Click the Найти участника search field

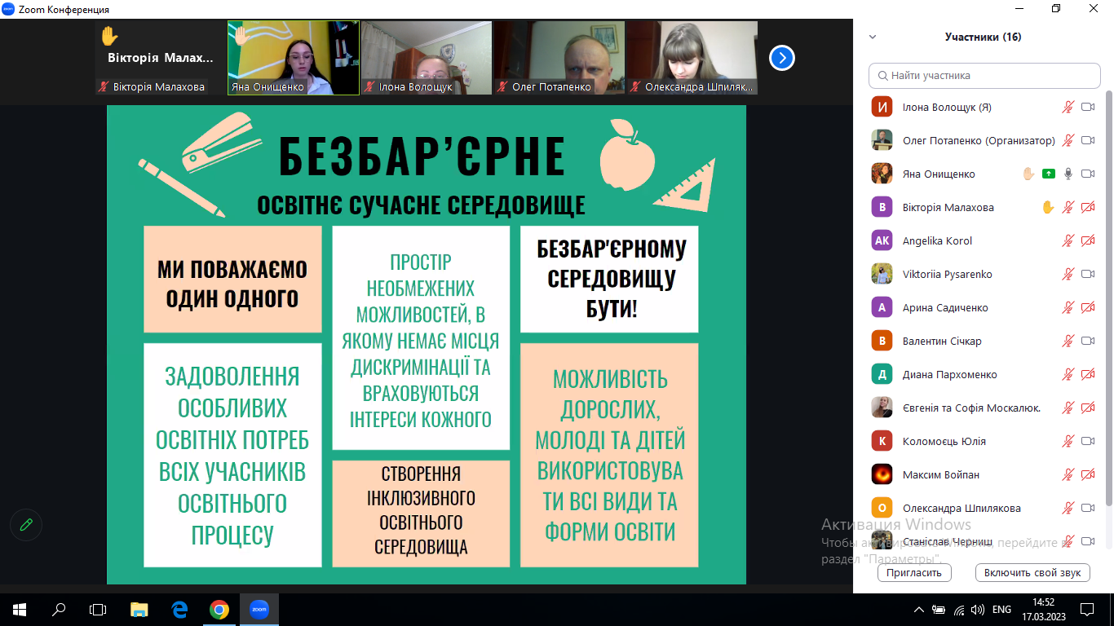[984, 75]
